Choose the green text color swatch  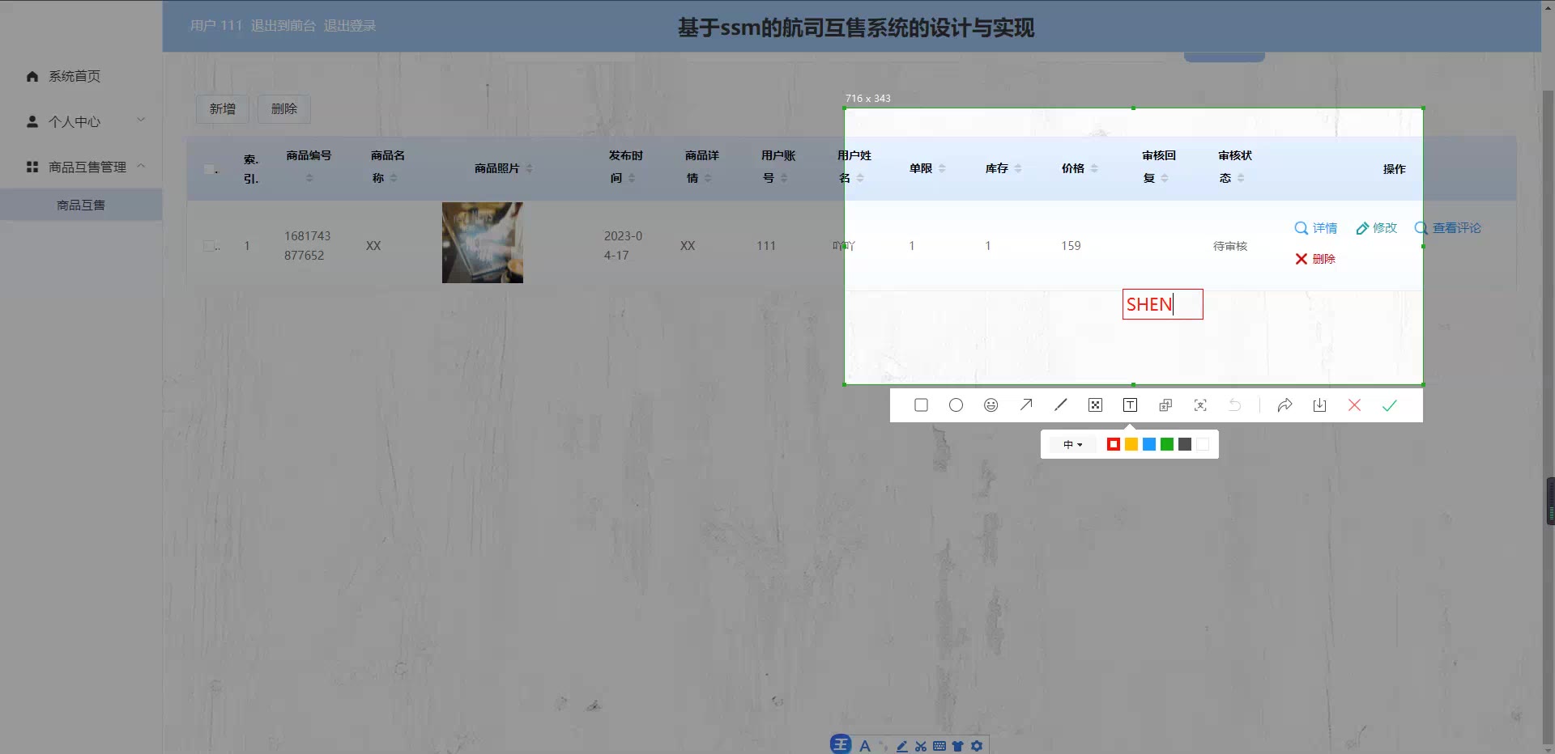click(x=1167, y=444)
